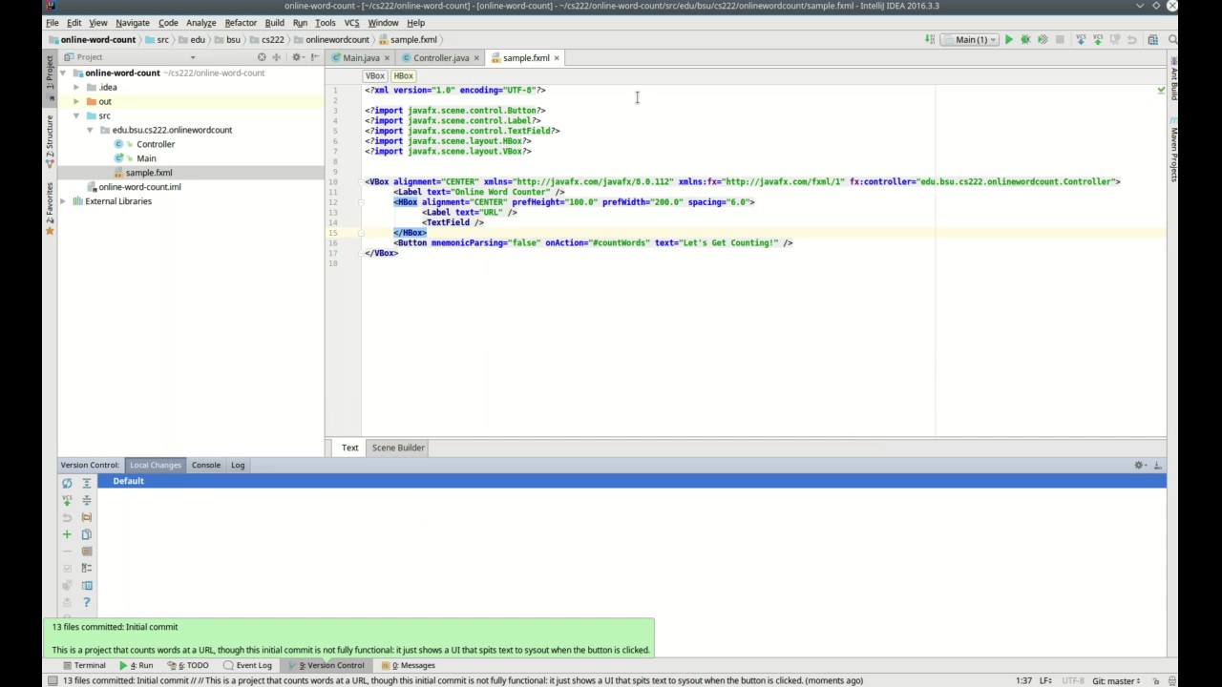Select the Local Changes tab
This screenshot has height=687, width=1222.
click(x=156, y=465)
